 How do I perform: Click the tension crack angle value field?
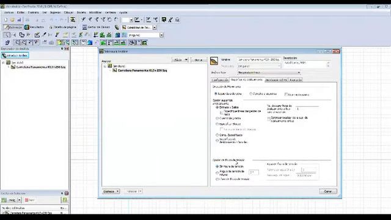254,172
